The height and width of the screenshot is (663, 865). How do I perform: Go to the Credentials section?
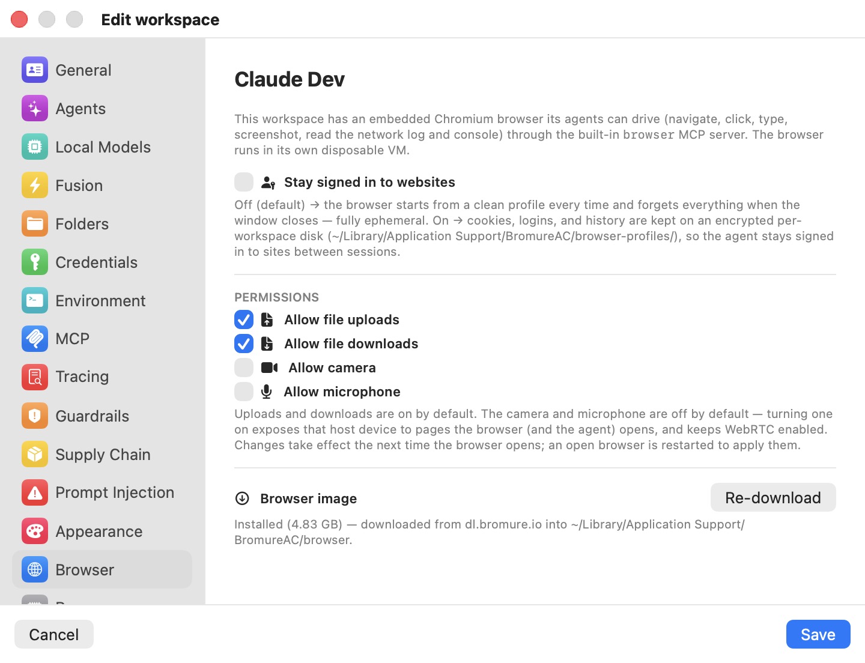pyautogui.click(x=102, y=262)
